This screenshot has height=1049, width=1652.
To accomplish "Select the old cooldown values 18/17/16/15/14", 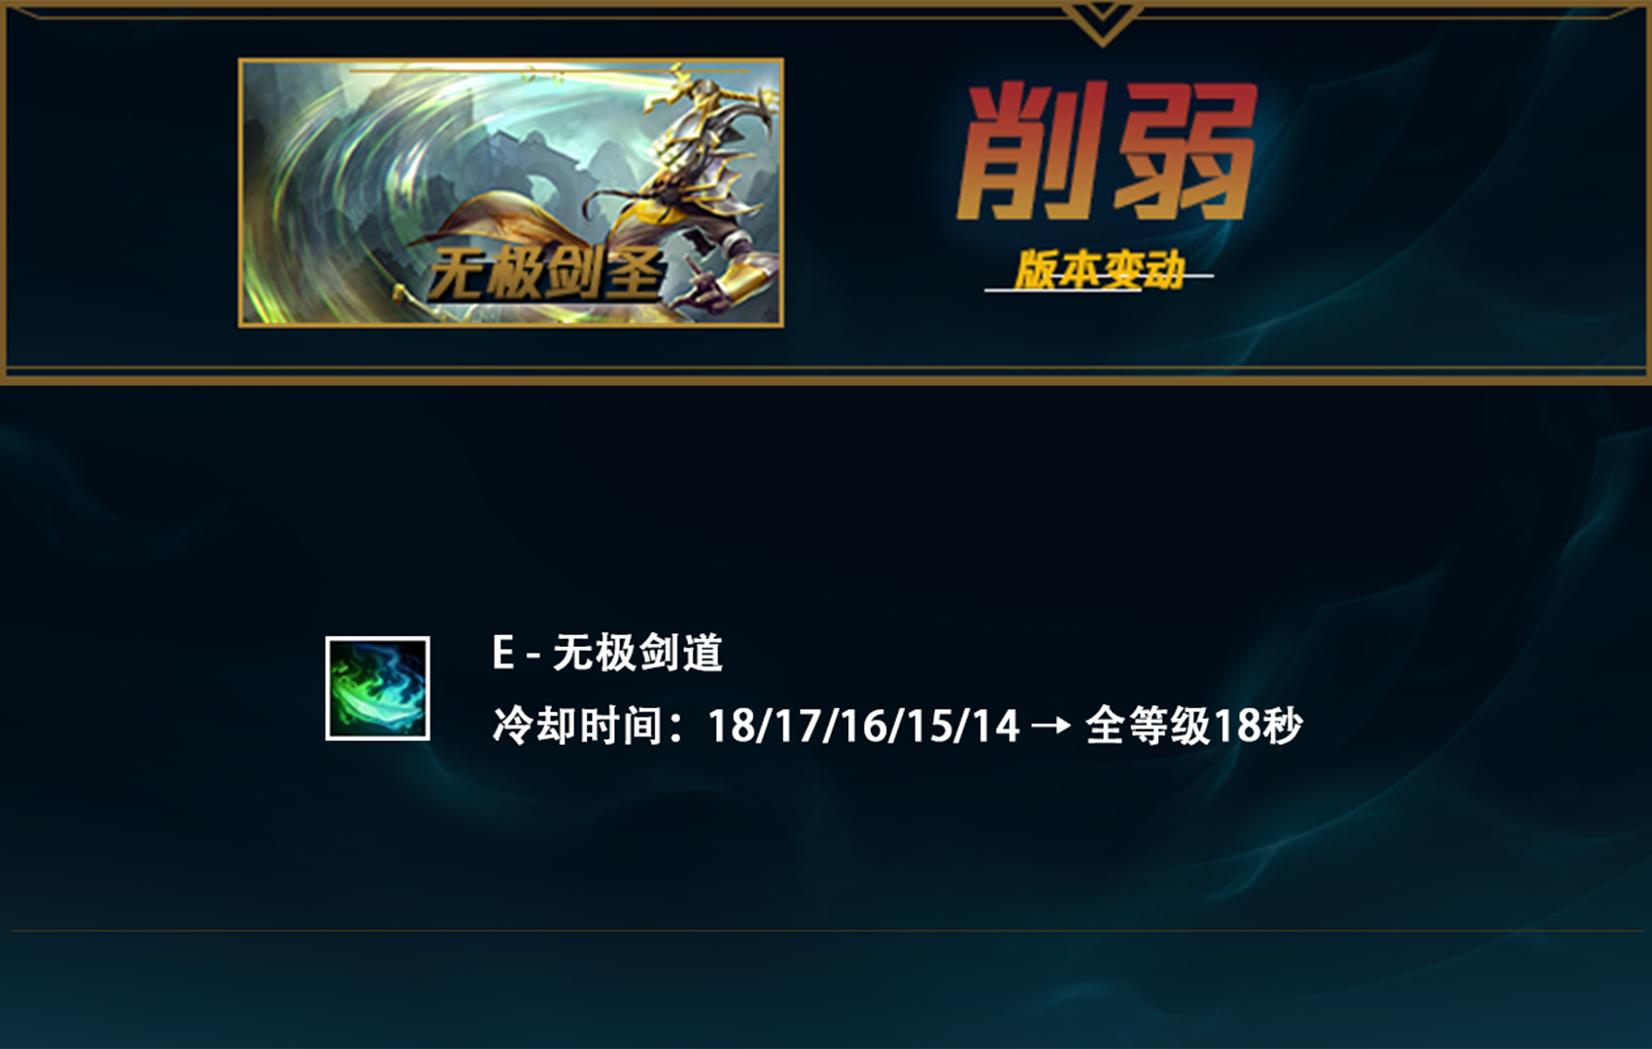I will [x=864, y=726].
